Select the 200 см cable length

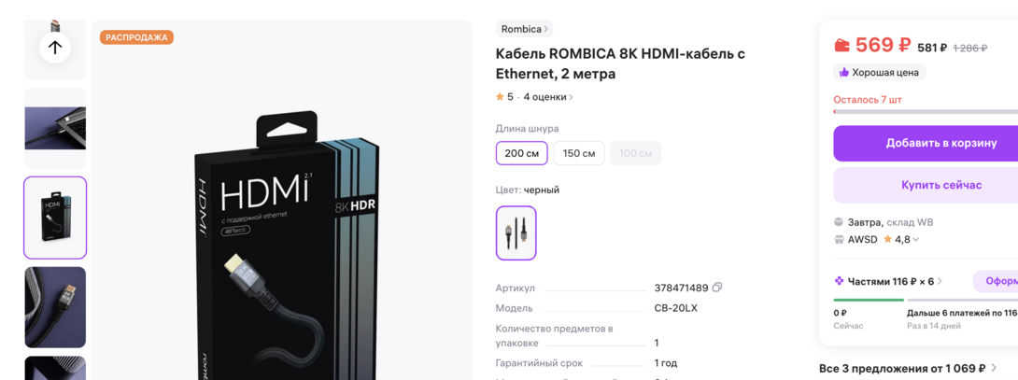(521, 153)
